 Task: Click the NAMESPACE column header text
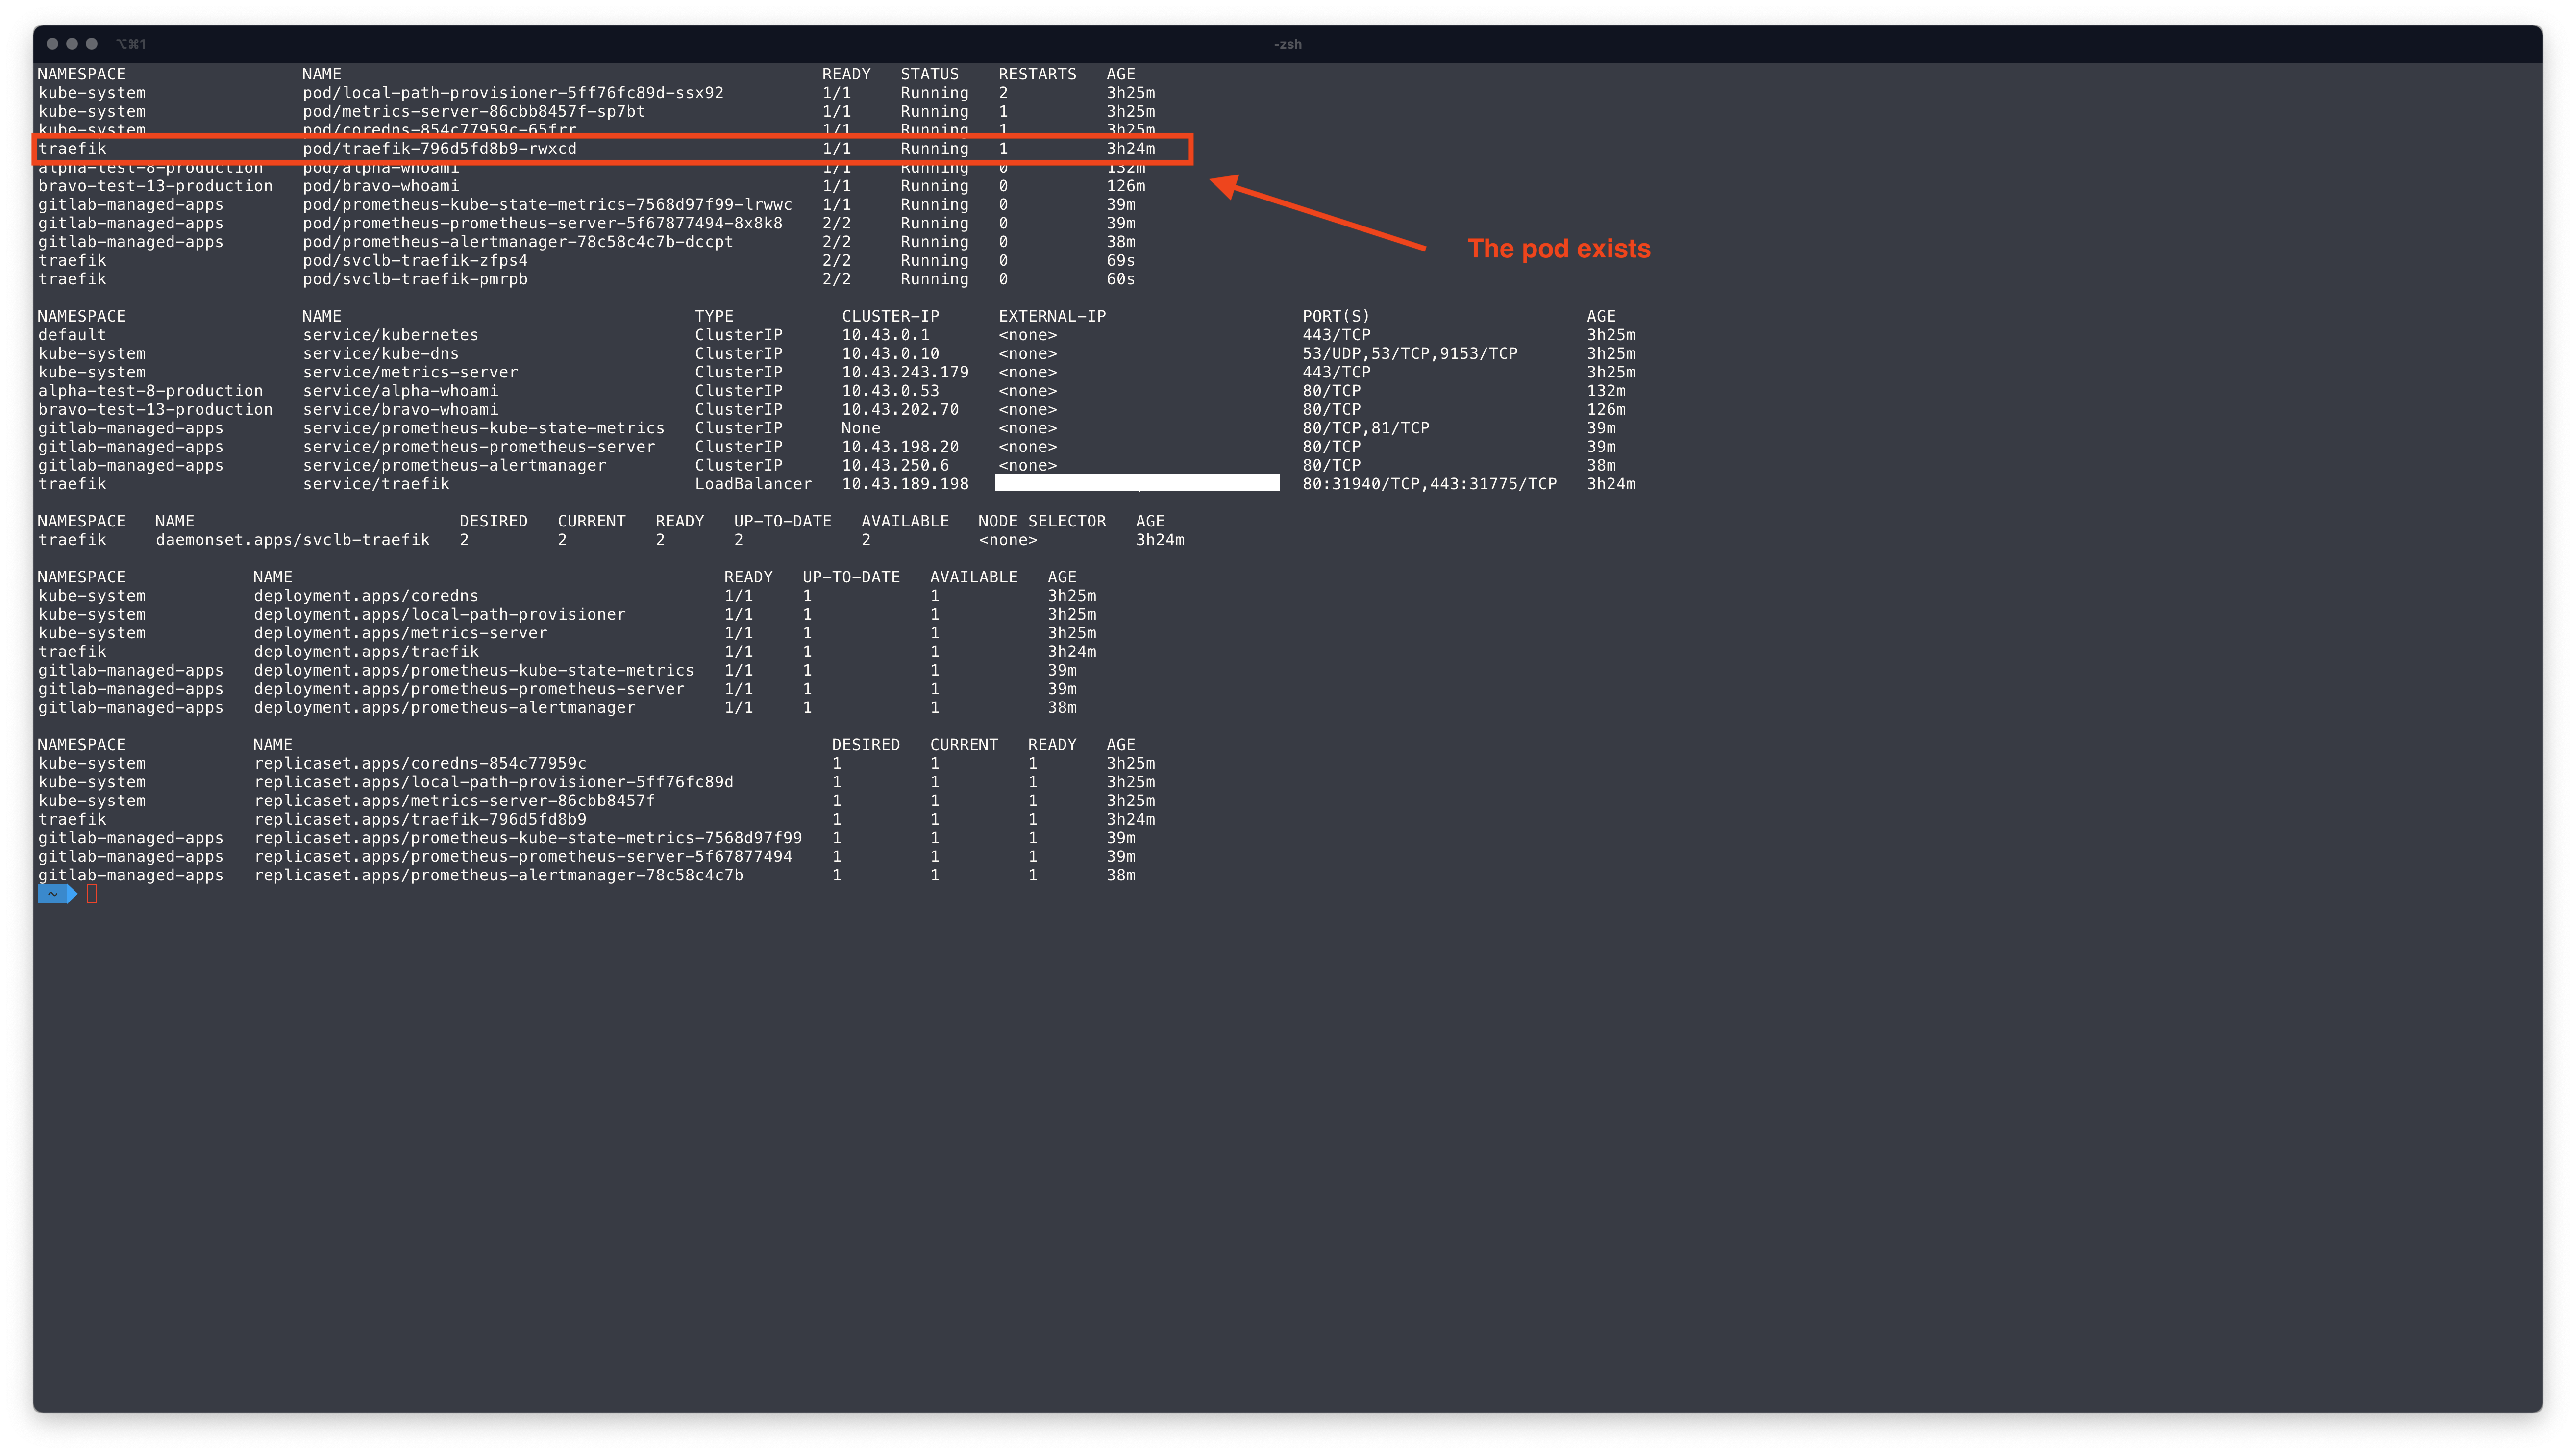coord(81,73)
